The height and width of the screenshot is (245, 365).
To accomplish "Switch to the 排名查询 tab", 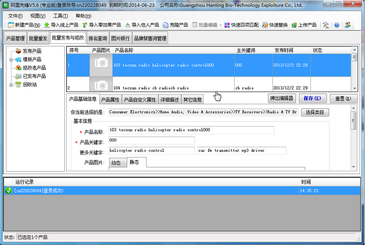I will pos(98,39).
